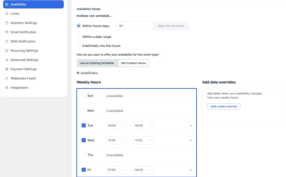The width and height of the screenshot is (286, 177).
Task: Click the SMS Notification sidebar icon
Action: [x=7, y=41]
